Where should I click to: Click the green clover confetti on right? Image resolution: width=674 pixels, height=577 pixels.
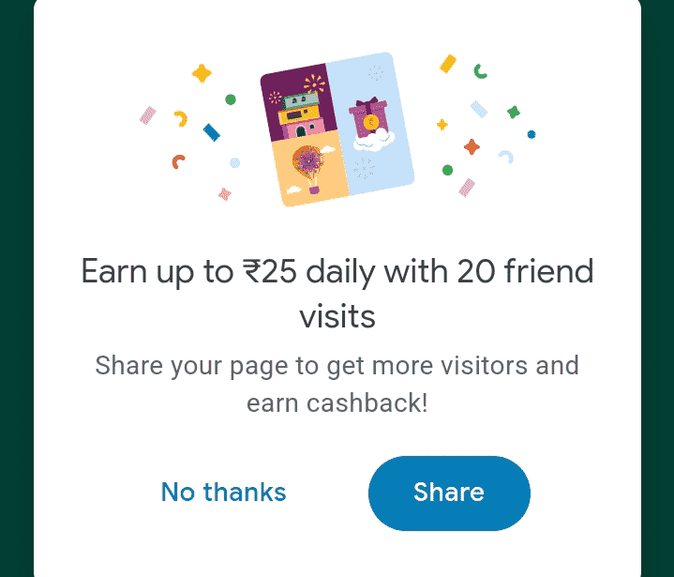[513, 113]
